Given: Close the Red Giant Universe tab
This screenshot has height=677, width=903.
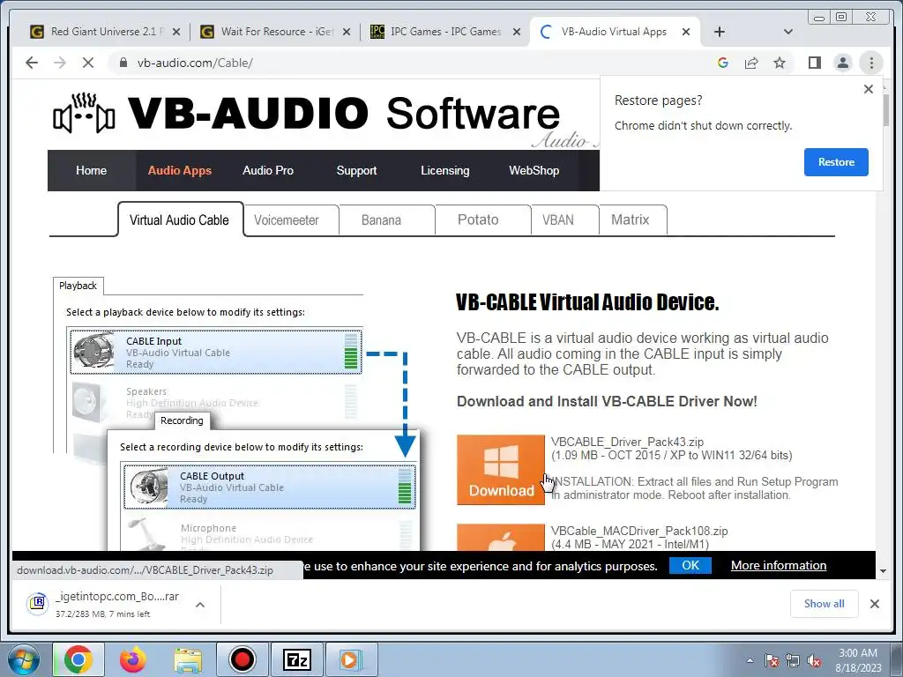Looking at the screenshot, I should [x=176, y=32].
